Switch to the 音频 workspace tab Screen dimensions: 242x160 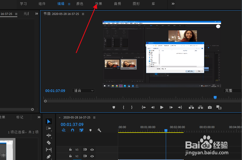(118, 4)
